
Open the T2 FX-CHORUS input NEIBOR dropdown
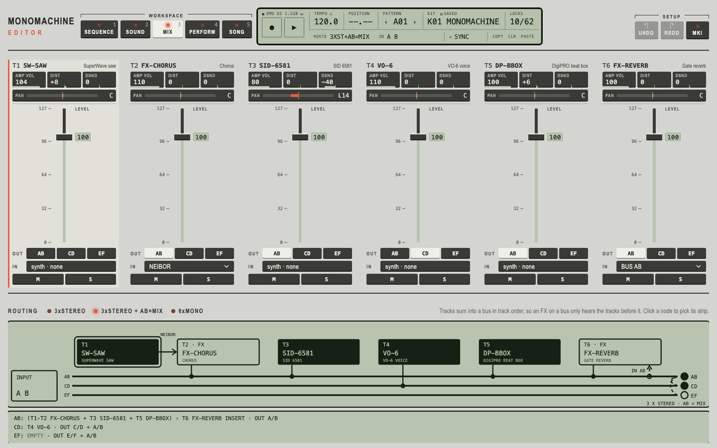tap(190, 266)
